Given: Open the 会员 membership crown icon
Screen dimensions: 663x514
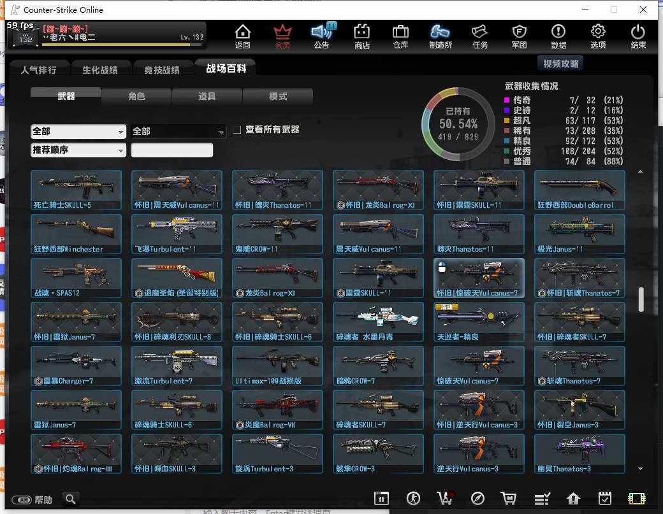Looking at the screenshot, I should click(282, 36).
